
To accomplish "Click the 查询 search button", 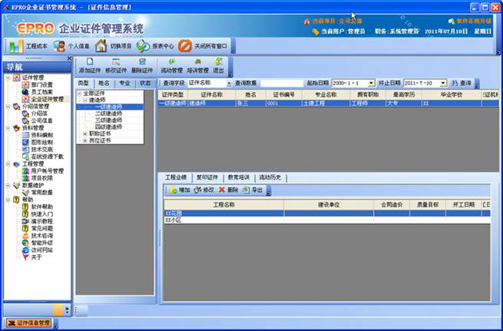I will pyautogui.click(x=462, y=83).
